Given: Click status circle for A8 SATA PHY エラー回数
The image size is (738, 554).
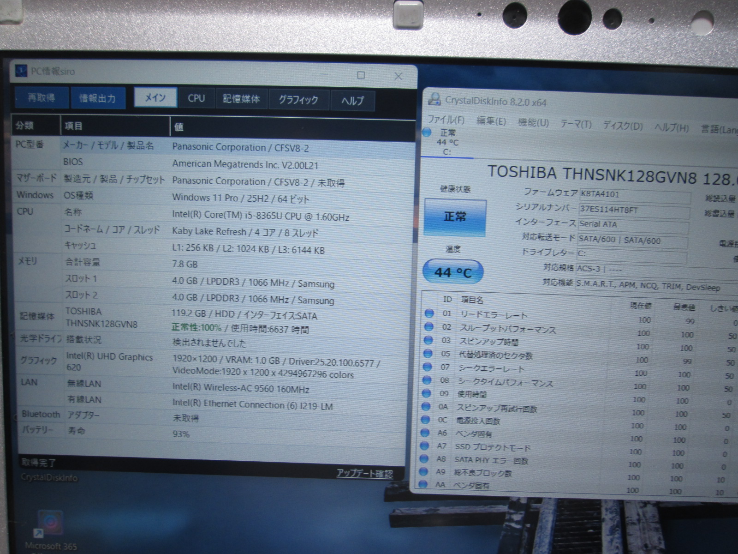Looking at the screenshot, I should tap(424, 459).
